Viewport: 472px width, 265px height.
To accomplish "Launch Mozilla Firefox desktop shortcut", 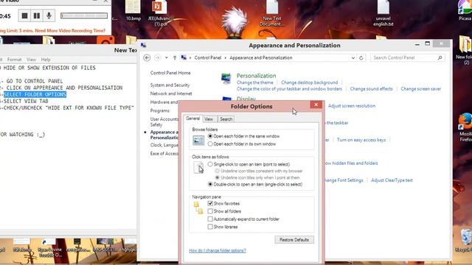I will (465, 127).
